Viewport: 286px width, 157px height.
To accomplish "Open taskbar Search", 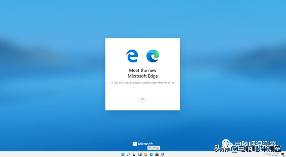I will (x=128, y=154).
